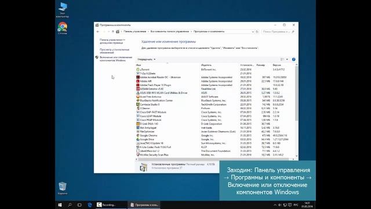Viewport: 371px width, 209px height.
Task: Select the BlueStacks Notification Center icon
Action: 138,100
